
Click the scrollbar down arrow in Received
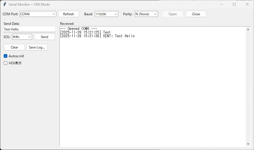pos(248,144)
